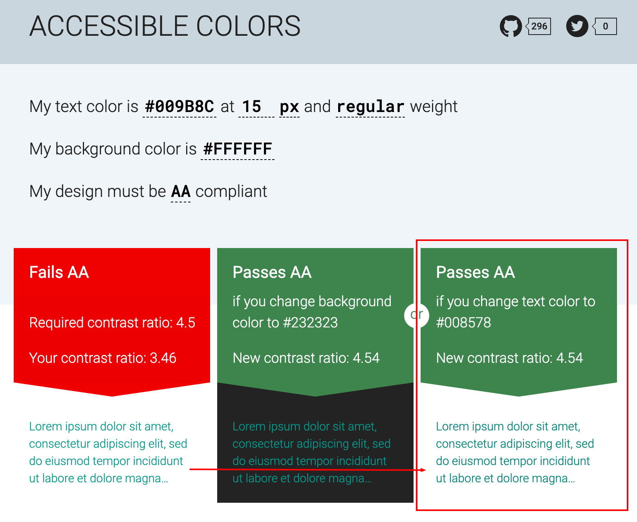Click the Twitter bird icon
Image resolution: width=637 pixels, height=522 pixels.
point(577,26)
